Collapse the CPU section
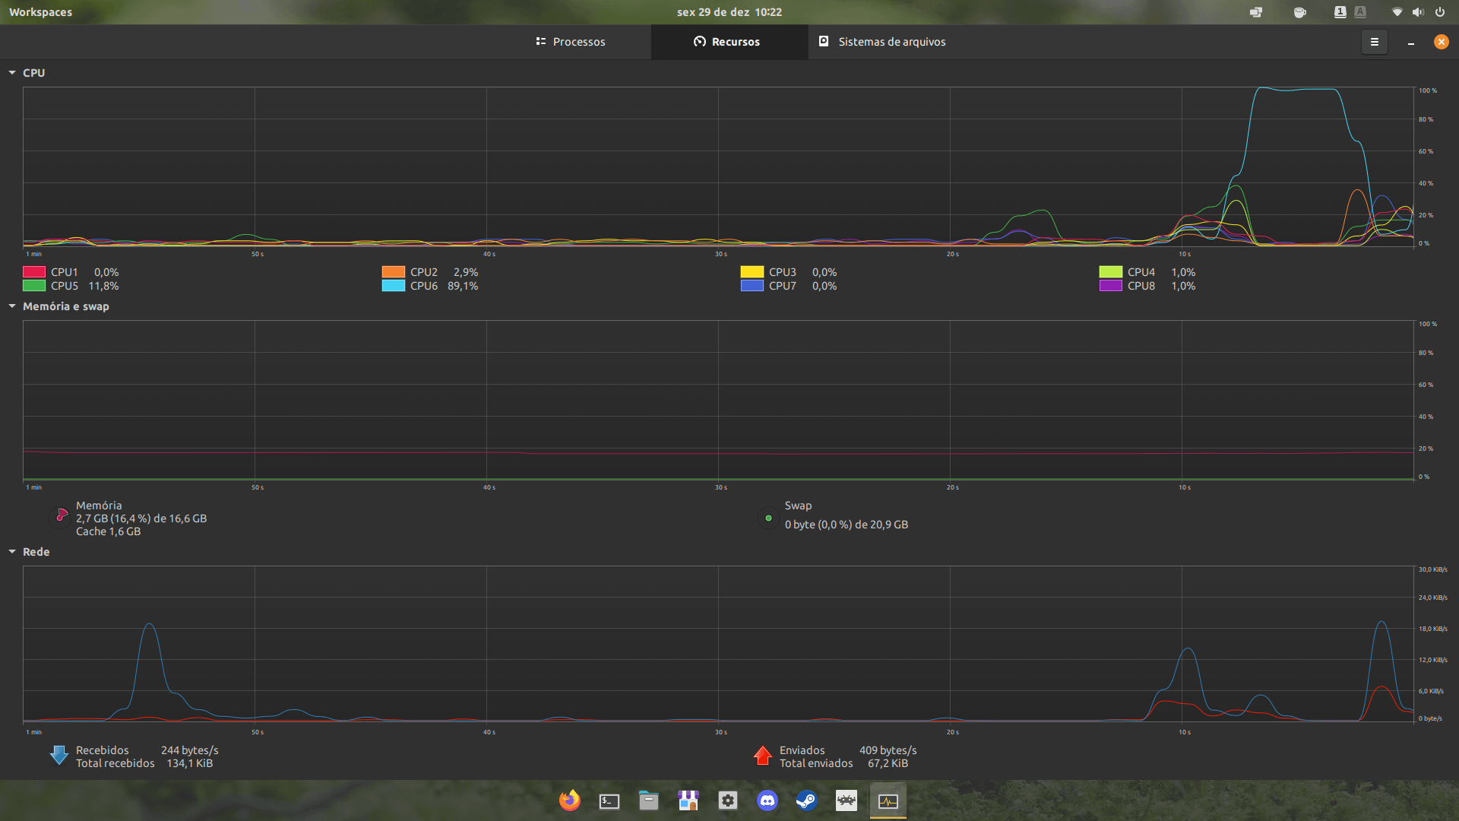This screenshot has width=1459, height=821. point(12,73)
